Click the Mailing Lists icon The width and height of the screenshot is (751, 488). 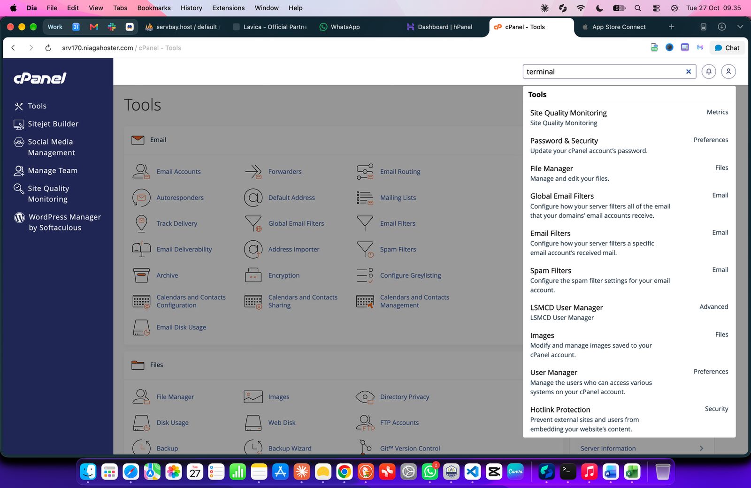[x=365, y=198]
